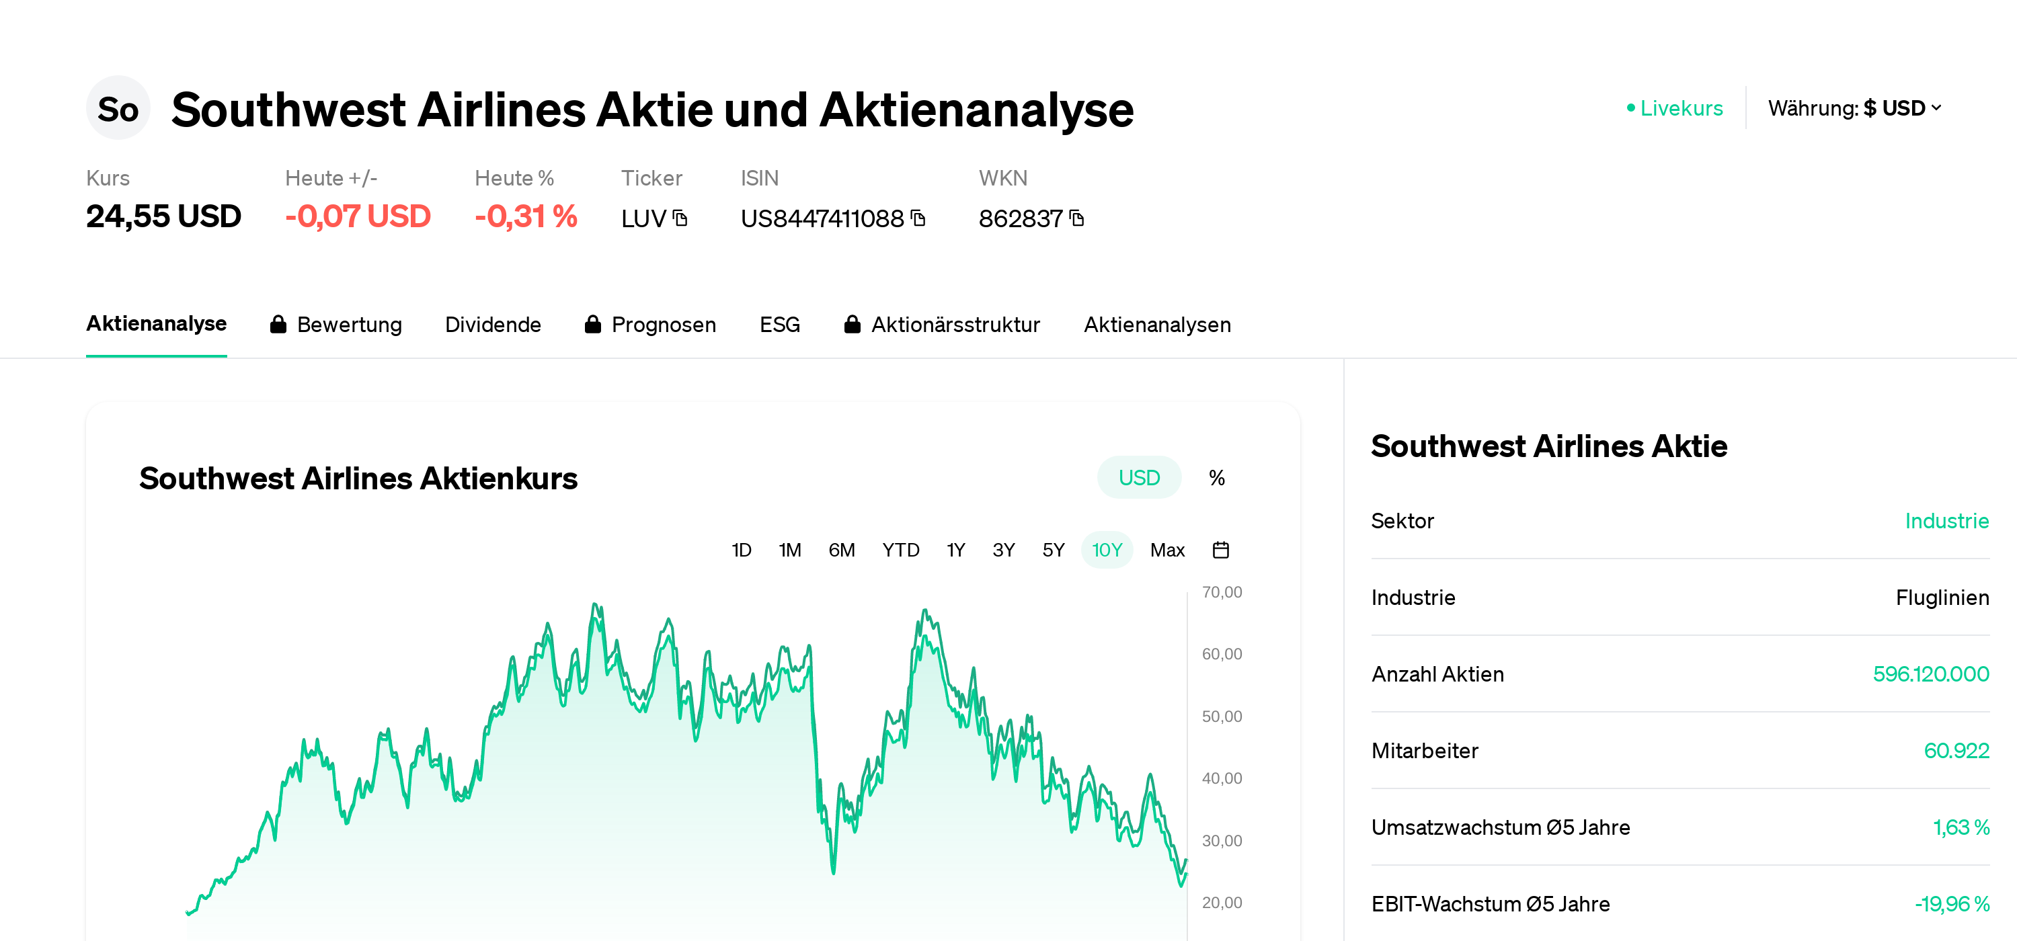Click the green Livekurs status dot
Viewport: 2017px width, 941px height.
pos(1630,108)
